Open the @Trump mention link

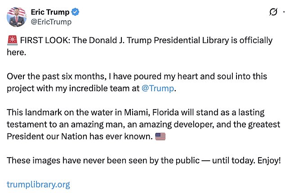157,88
